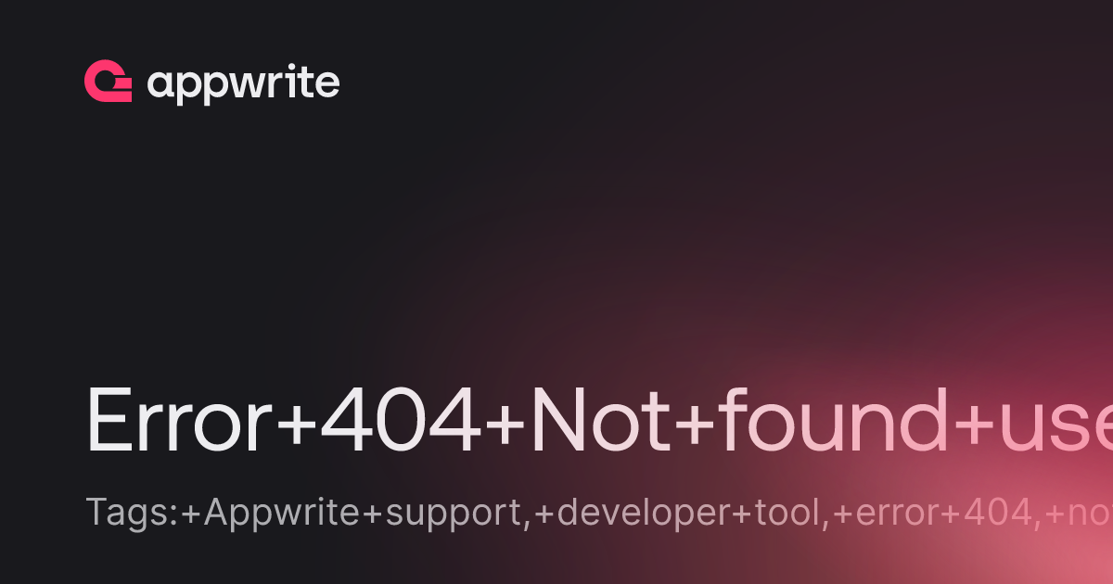The width and height of the screenshot is (1113, 584).
Task: Click the pink Appwrite logo icon
Action: point(108,82)
